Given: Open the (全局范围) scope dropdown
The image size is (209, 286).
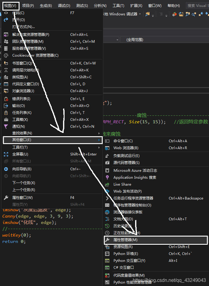Looking at the screenshot, I should tap(165, 39).
